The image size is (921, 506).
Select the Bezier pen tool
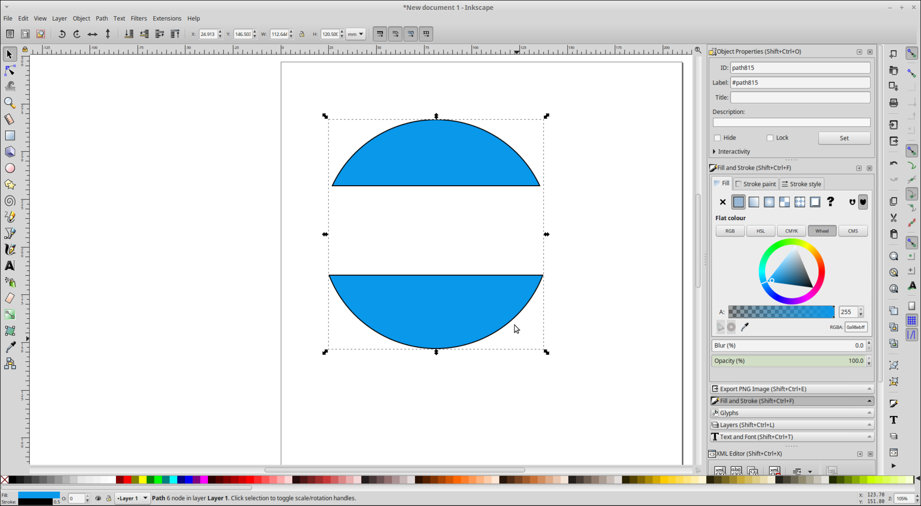10,233
